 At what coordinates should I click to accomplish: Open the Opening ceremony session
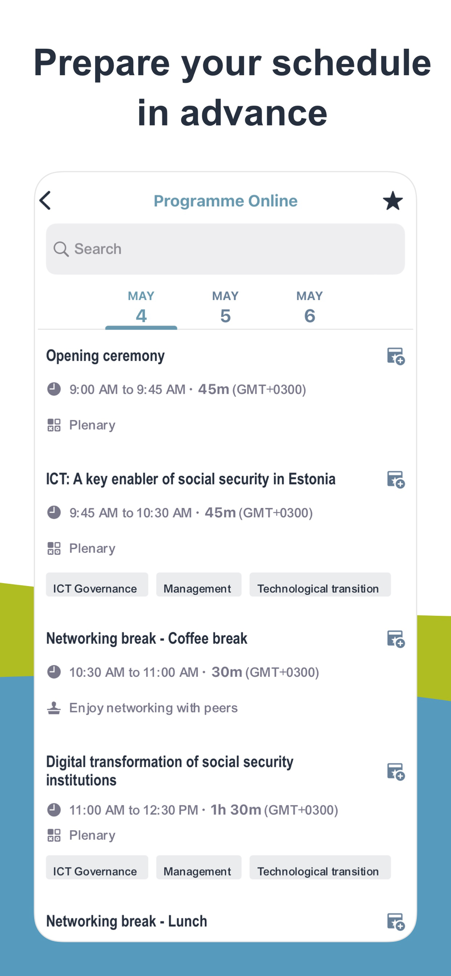point(105,356)
